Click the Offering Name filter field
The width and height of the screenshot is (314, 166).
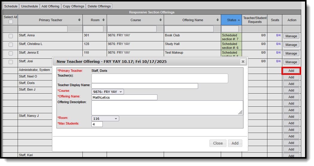pos(189,29)
